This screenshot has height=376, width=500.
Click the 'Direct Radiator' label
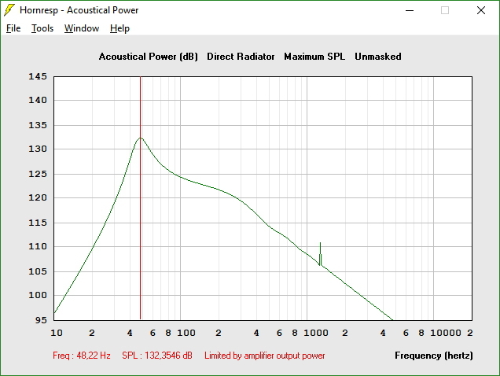pyautogui.click(x=241, y=57)
